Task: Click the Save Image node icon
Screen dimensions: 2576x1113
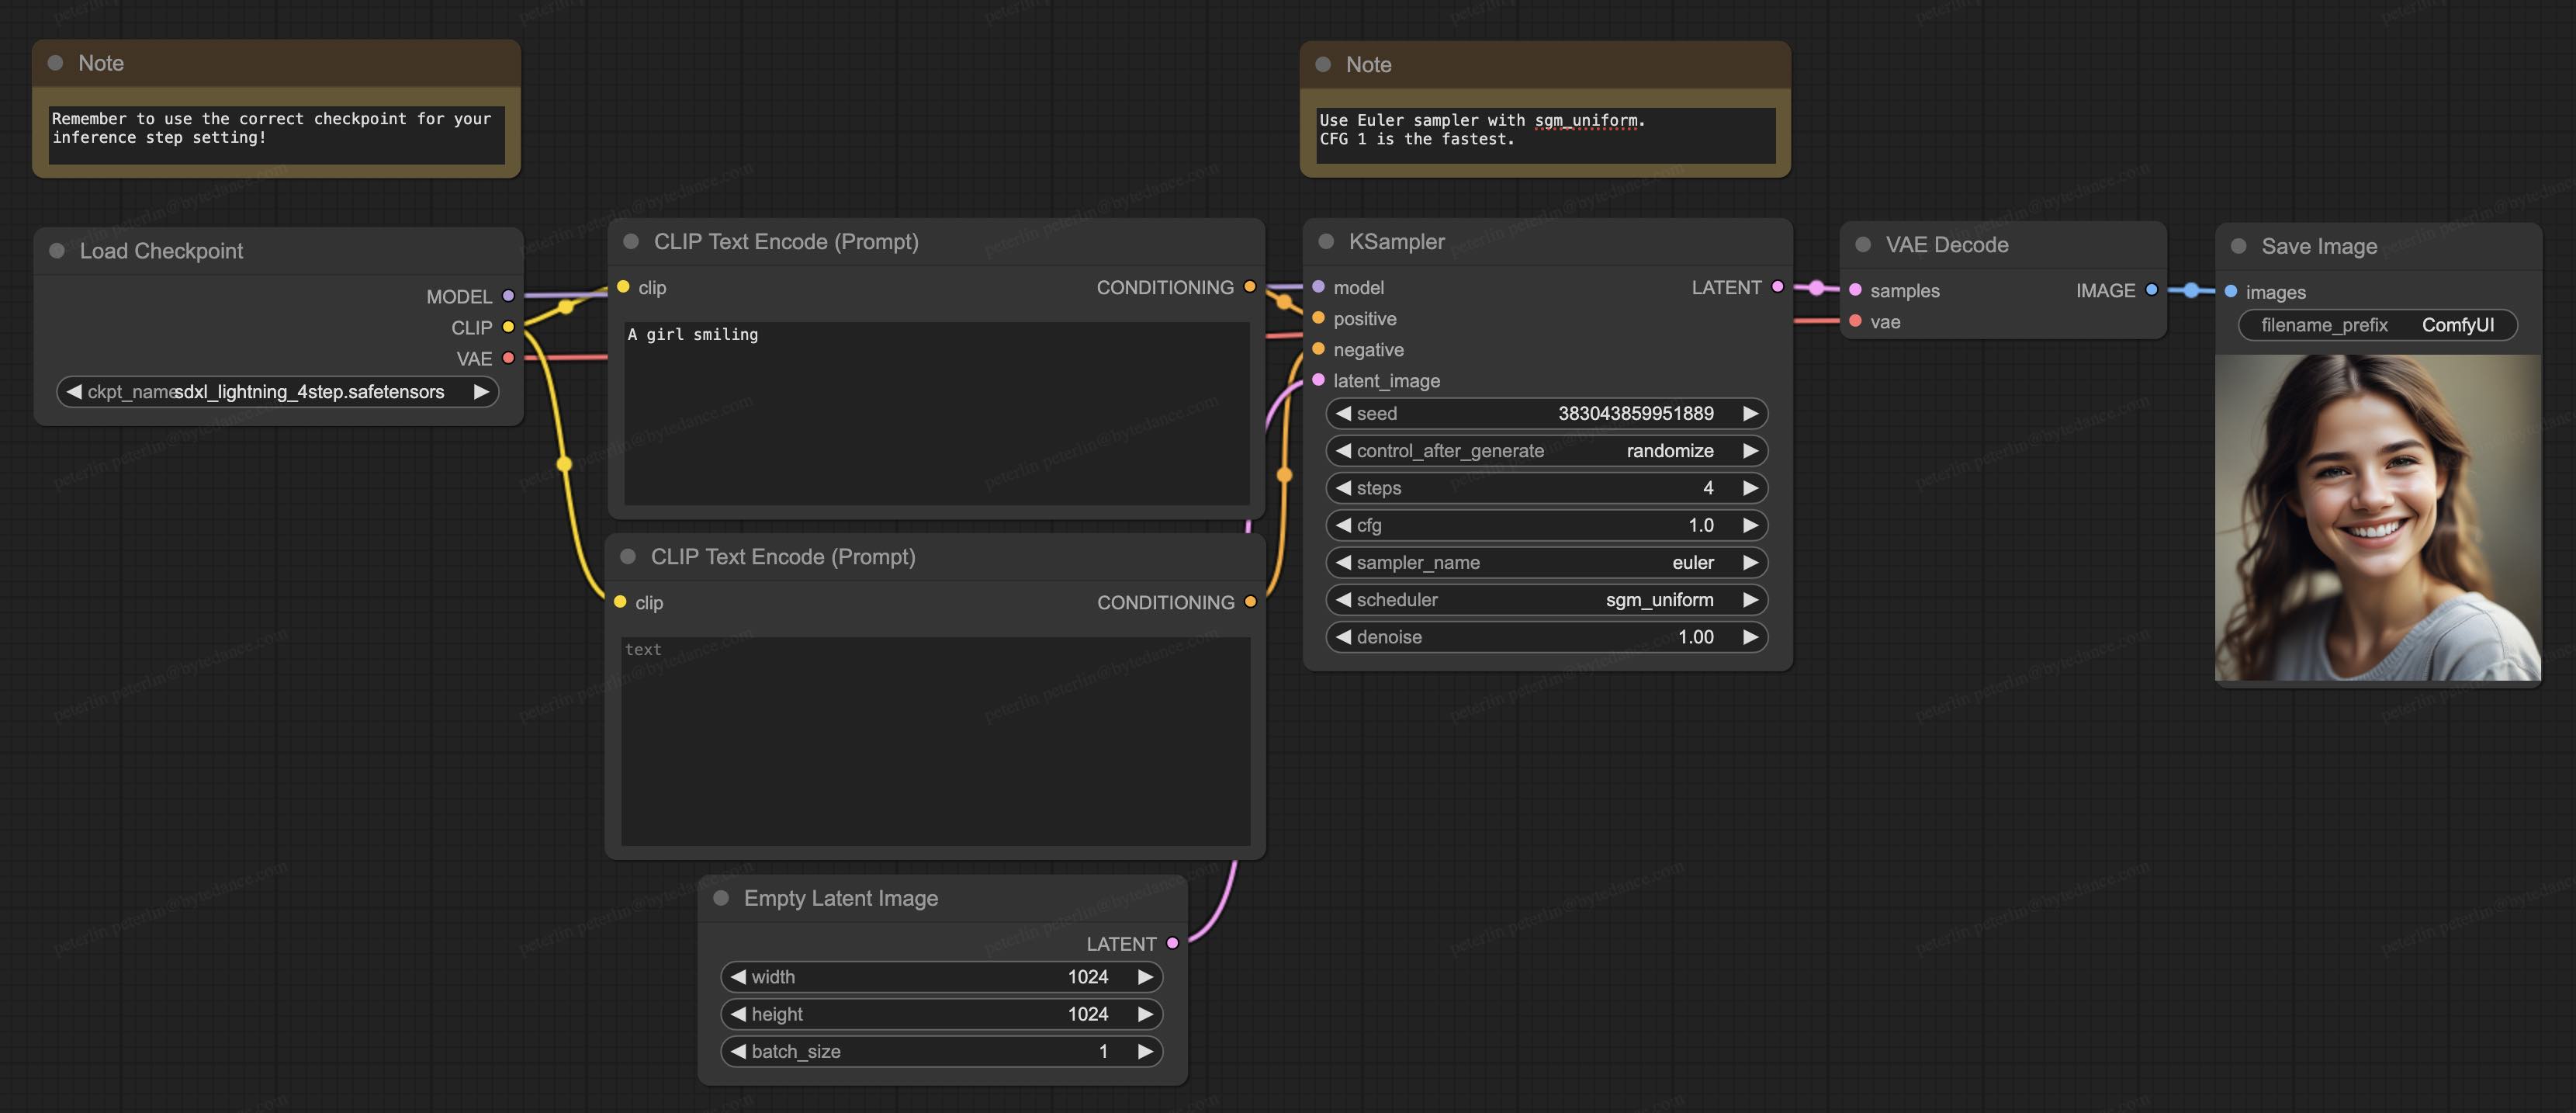Action: 2238,247
